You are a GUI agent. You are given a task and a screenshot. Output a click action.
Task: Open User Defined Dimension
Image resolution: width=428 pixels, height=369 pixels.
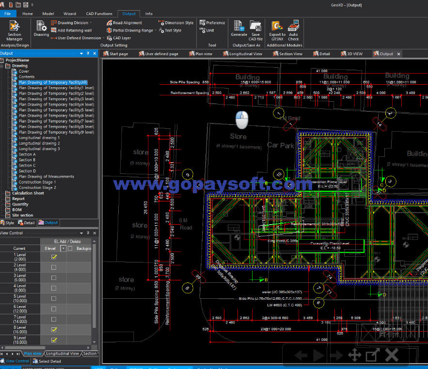pyautogui.click(x=76, y=38)
